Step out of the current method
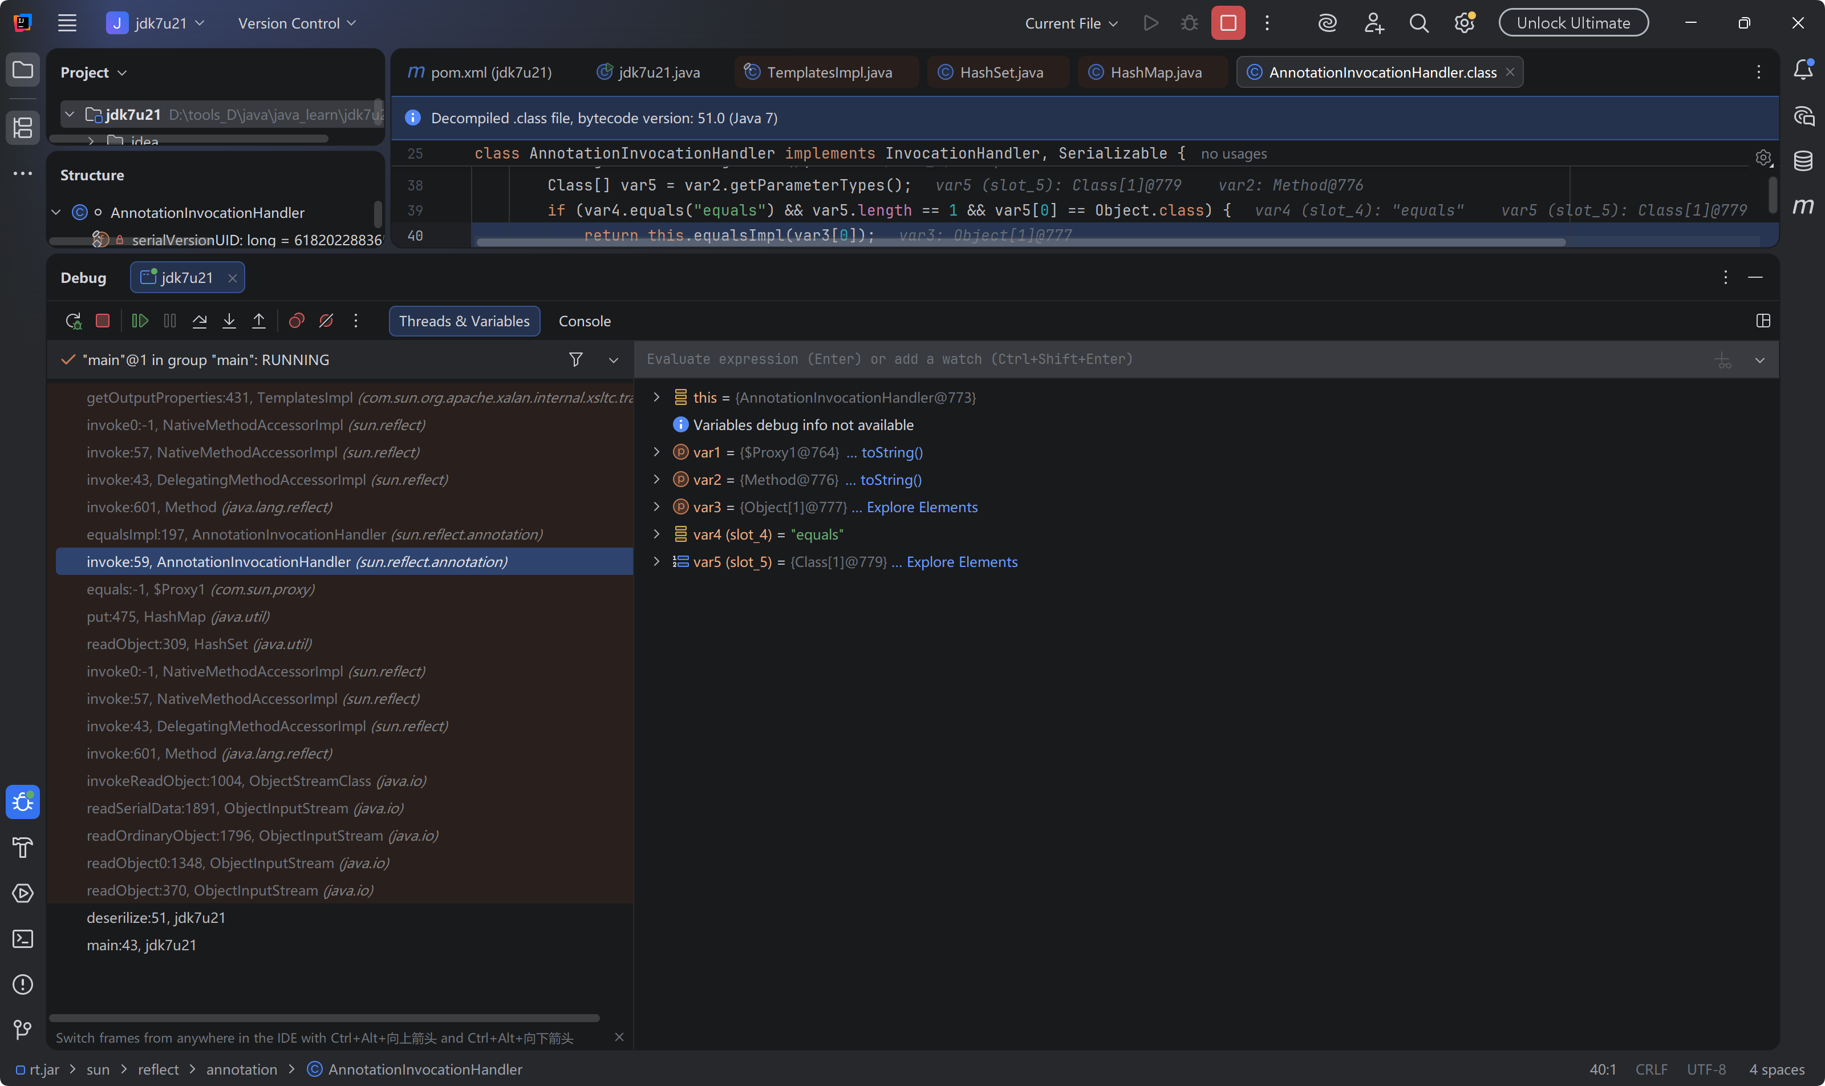Viewport: 1825px width, 1086px height. [259, 321]
